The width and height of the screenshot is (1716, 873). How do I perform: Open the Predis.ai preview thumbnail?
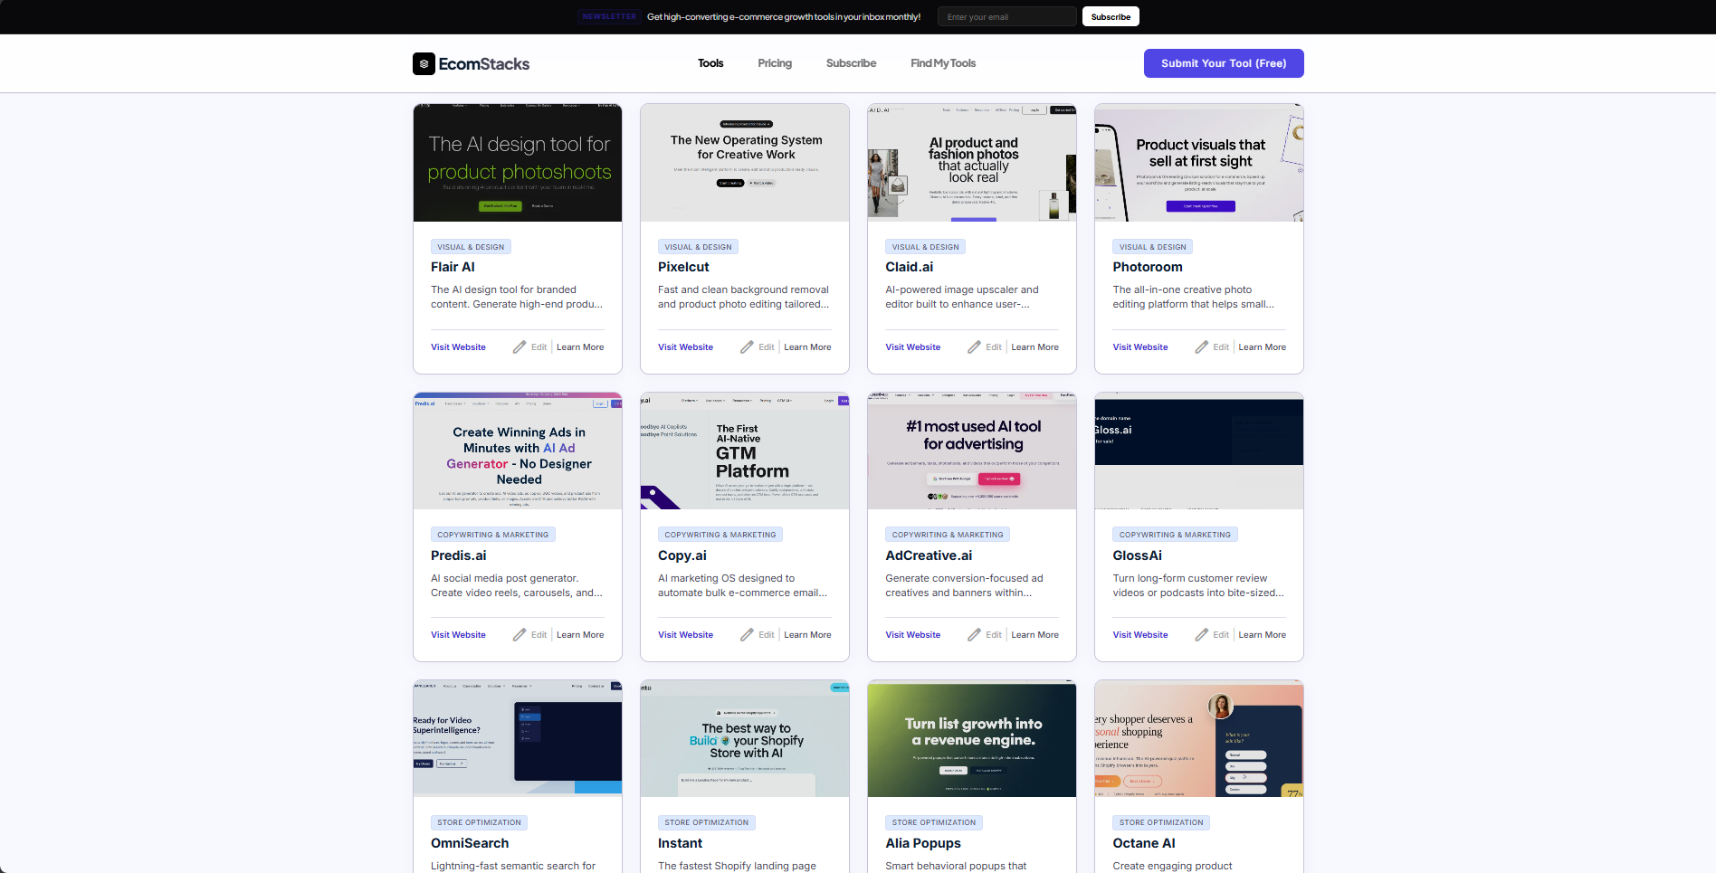point(518,451)
